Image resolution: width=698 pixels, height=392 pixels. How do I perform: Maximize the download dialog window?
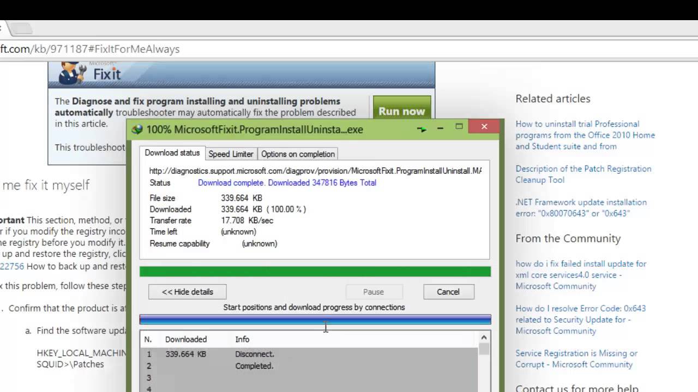coord(459,126)
